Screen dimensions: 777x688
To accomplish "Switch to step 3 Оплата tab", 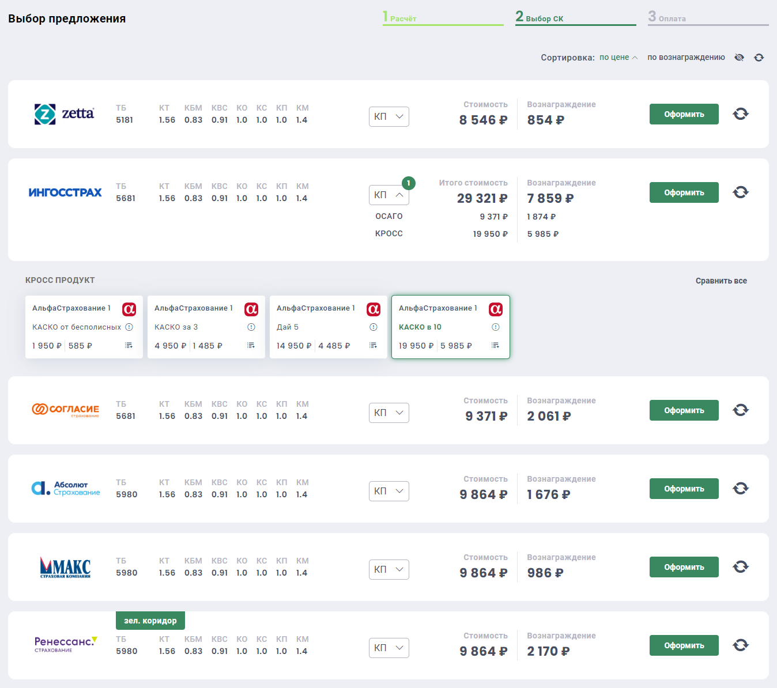I will click(708, 17).
